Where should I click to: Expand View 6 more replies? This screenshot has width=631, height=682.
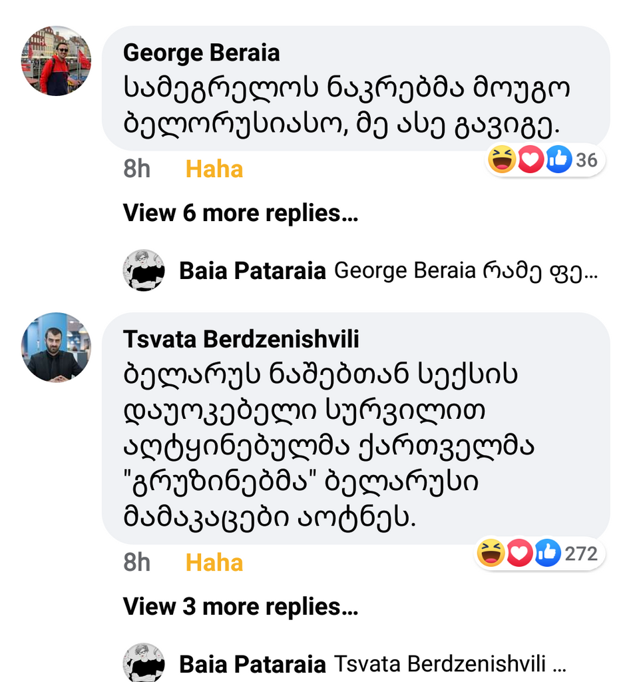click(240, 213)
